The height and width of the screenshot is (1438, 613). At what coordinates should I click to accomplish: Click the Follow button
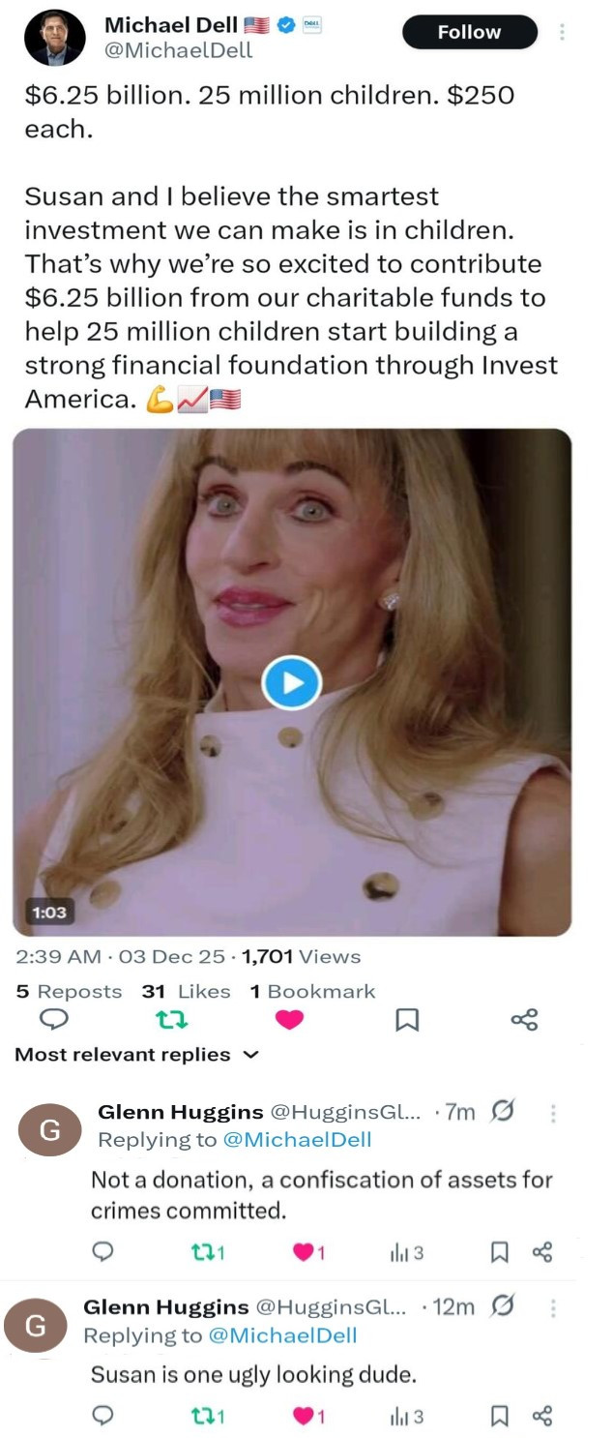[469, 32]
